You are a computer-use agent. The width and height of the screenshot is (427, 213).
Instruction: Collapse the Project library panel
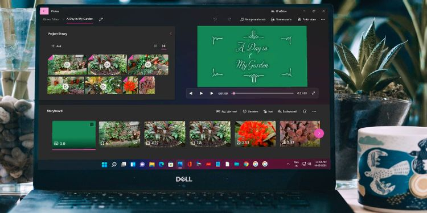click(171, 34)
